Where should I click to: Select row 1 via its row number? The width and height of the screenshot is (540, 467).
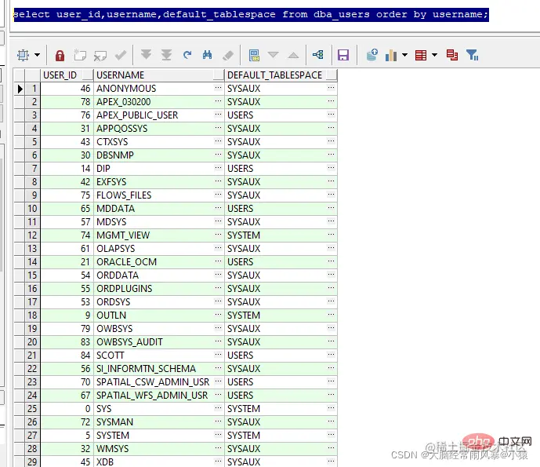tap(33, 89)
